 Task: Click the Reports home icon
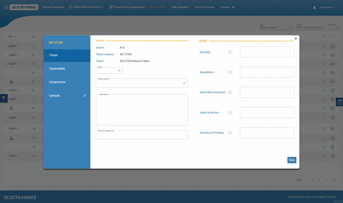coord(233,7)
